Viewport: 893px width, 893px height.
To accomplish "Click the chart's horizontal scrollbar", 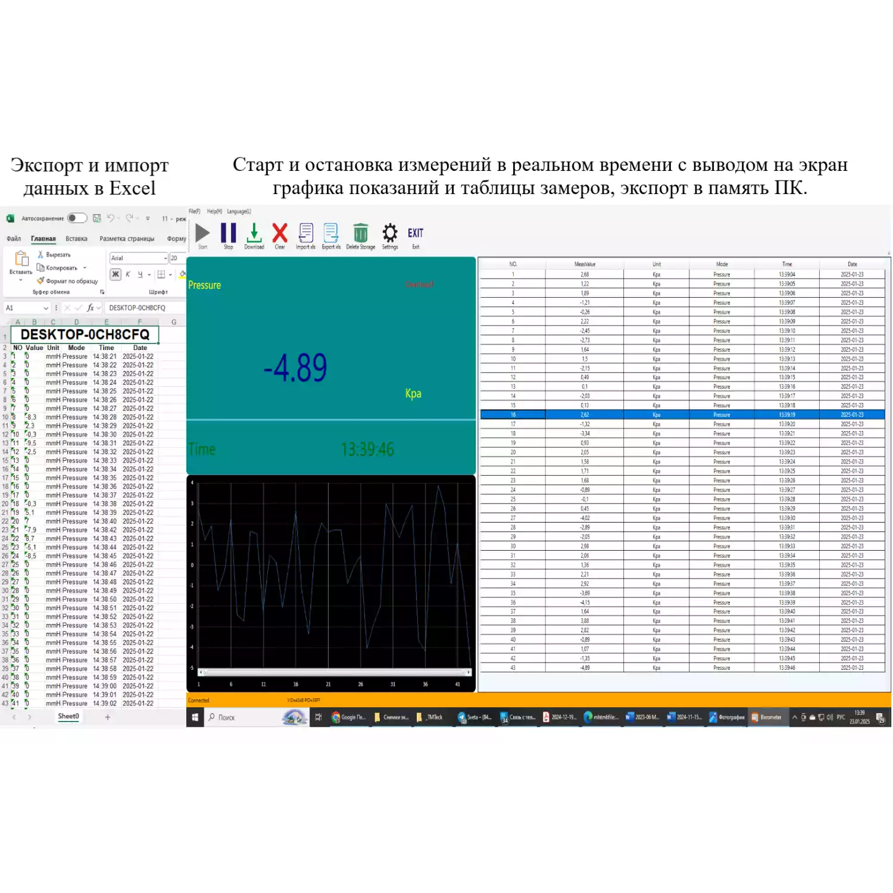I will [334, 672].
